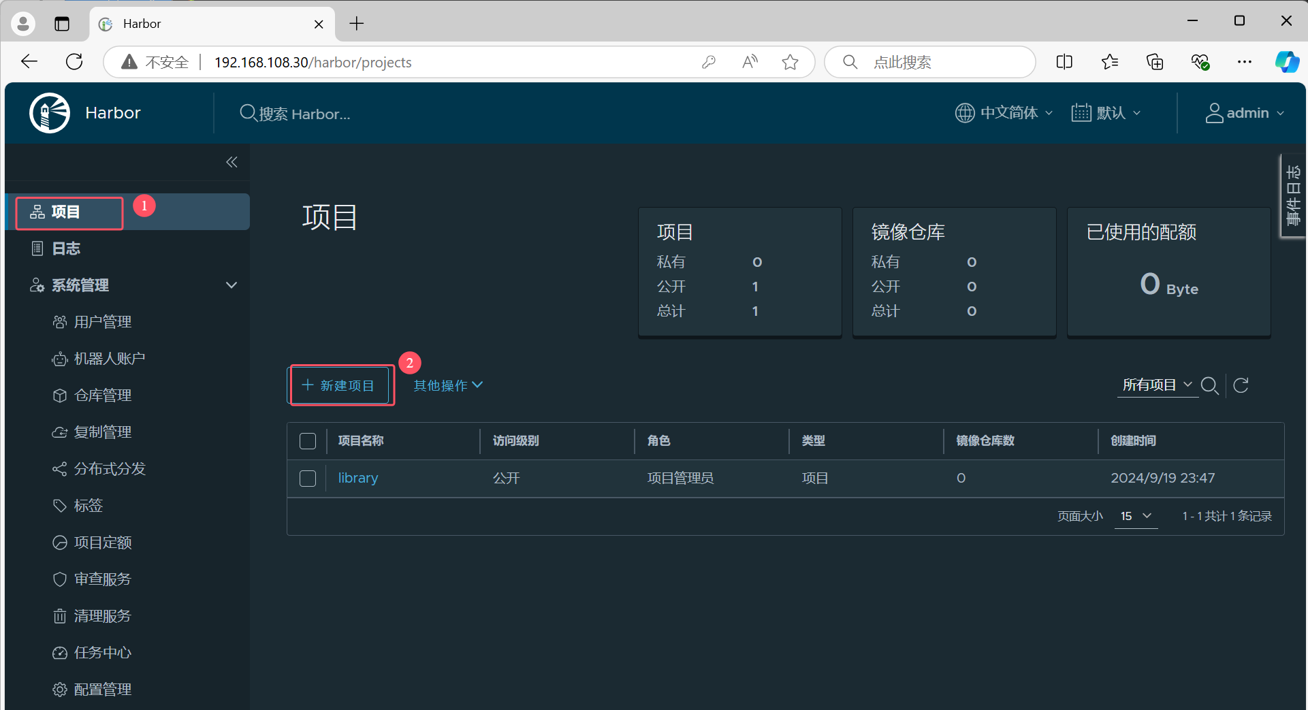The height and width of the screenshot is (710, 1308).
Task: Open the admin user menu
Action: [1245, 113]
